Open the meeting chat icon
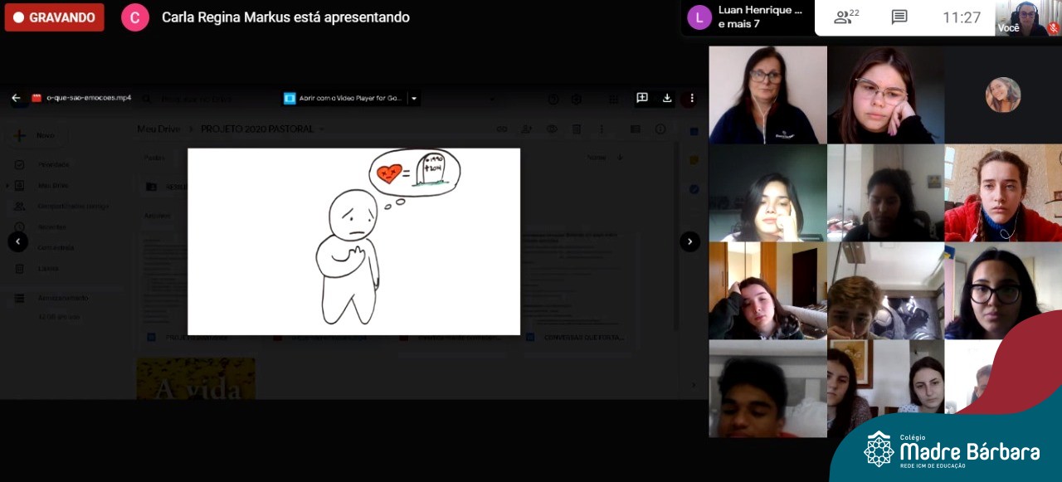The width and height of the screenshot is (1062, 482). 899,17
